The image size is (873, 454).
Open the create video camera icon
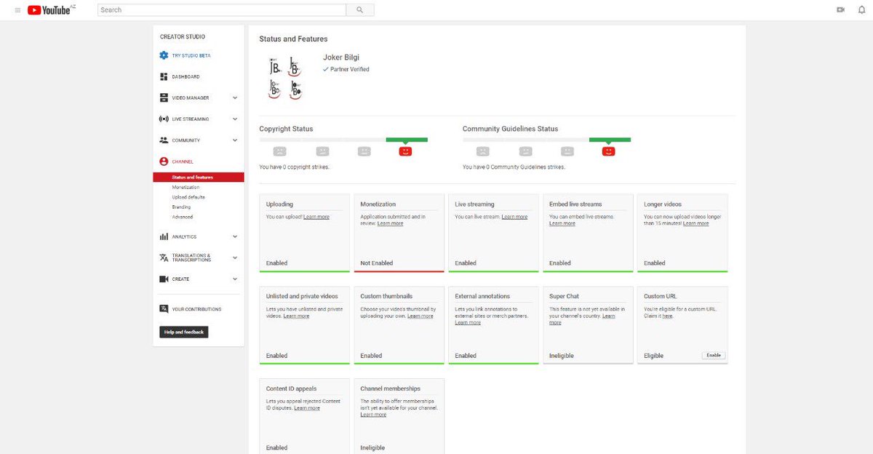[840, 10]
